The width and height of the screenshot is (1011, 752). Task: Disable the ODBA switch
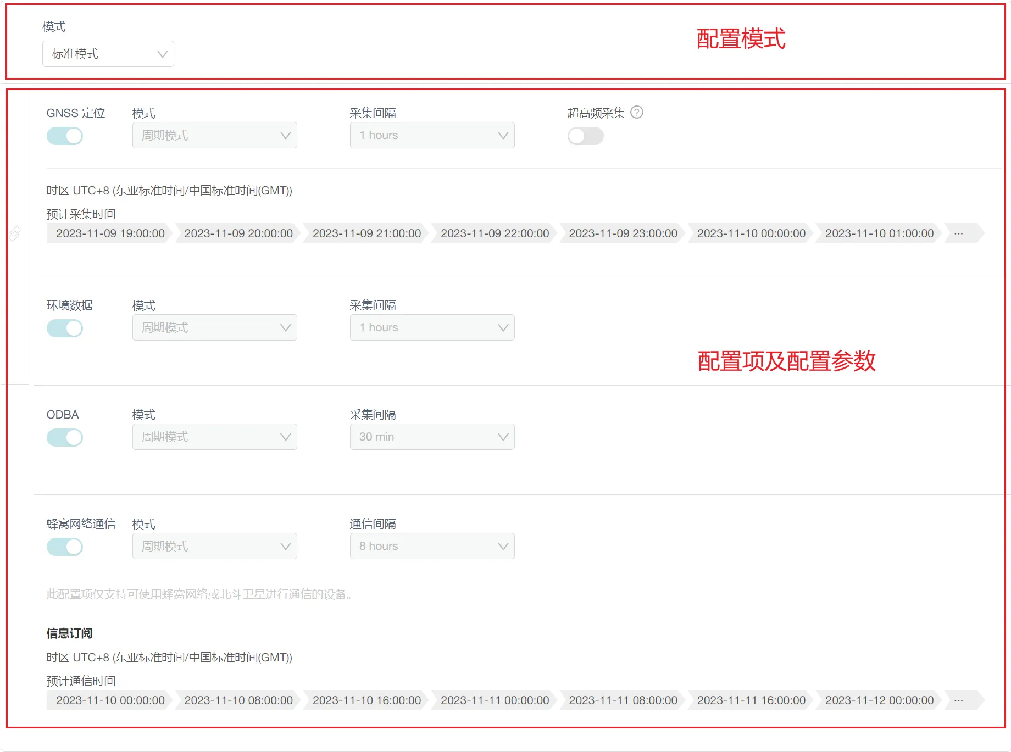coord(65,437)
